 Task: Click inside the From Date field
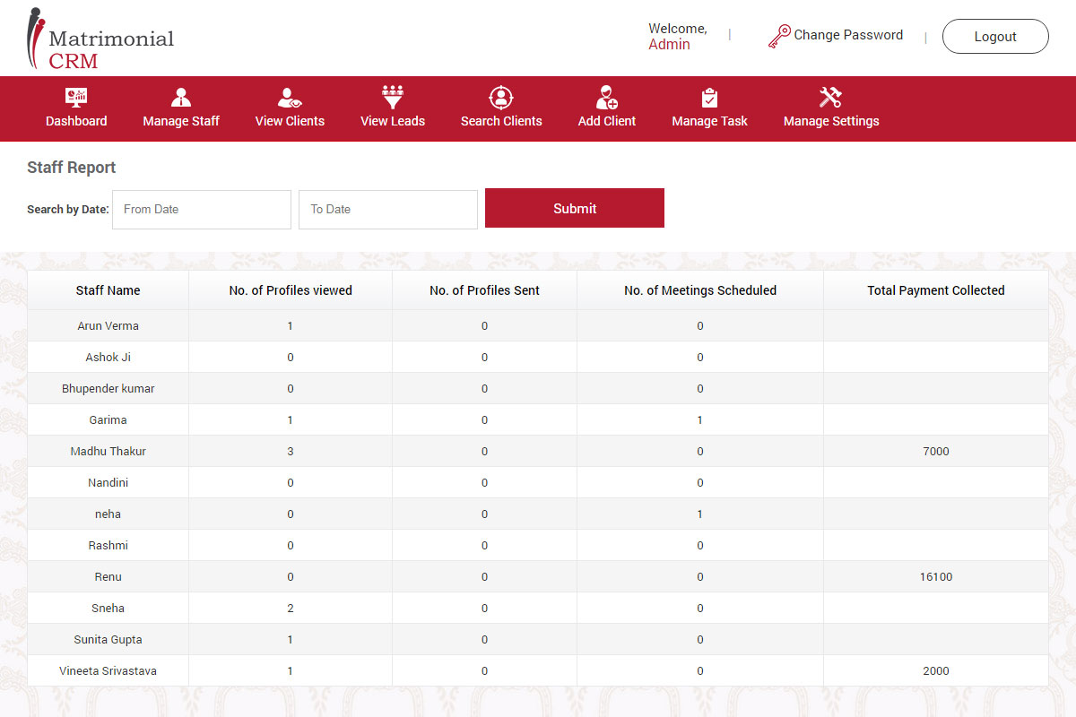201,209
